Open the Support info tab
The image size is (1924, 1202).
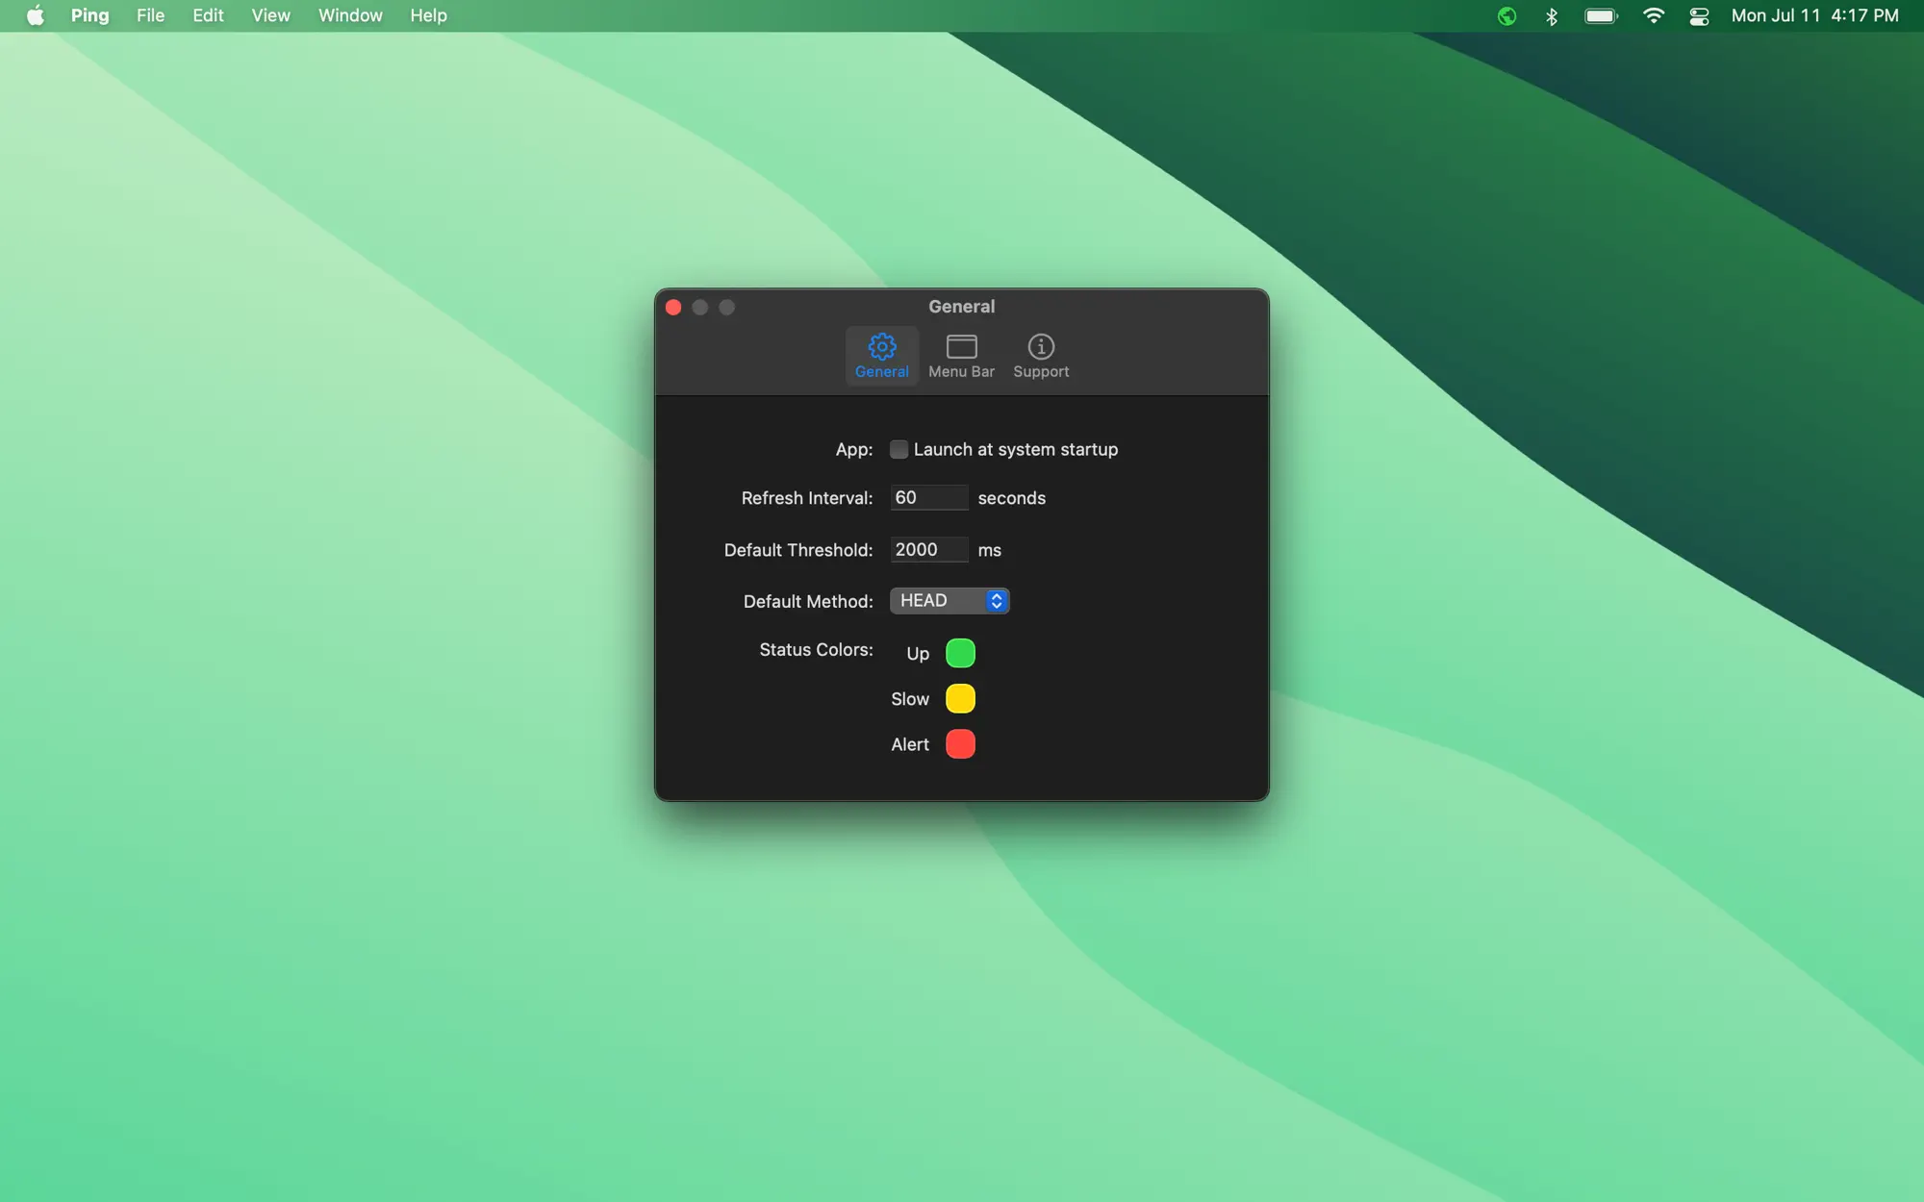[1040, 356]
